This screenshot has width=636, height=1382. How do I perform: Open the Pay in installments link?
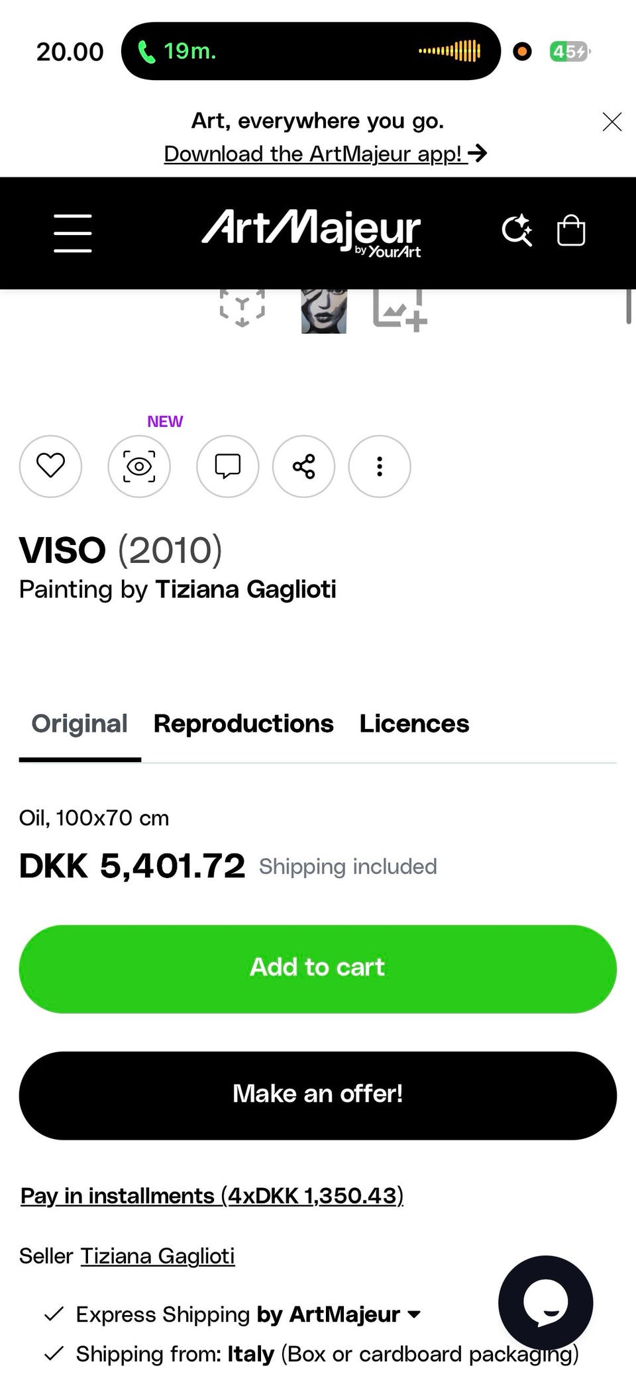click(212, 1195)
